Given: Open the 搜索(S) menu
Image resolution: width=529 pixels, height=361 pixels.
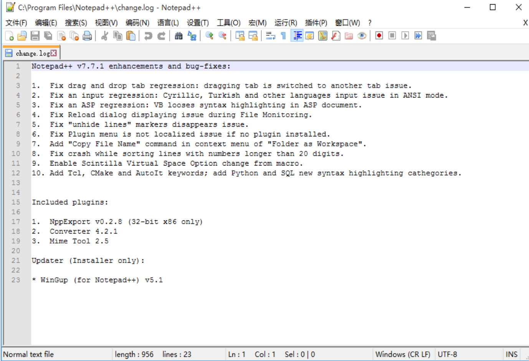Looking at the screenshot, I should (x=76, y=23).
